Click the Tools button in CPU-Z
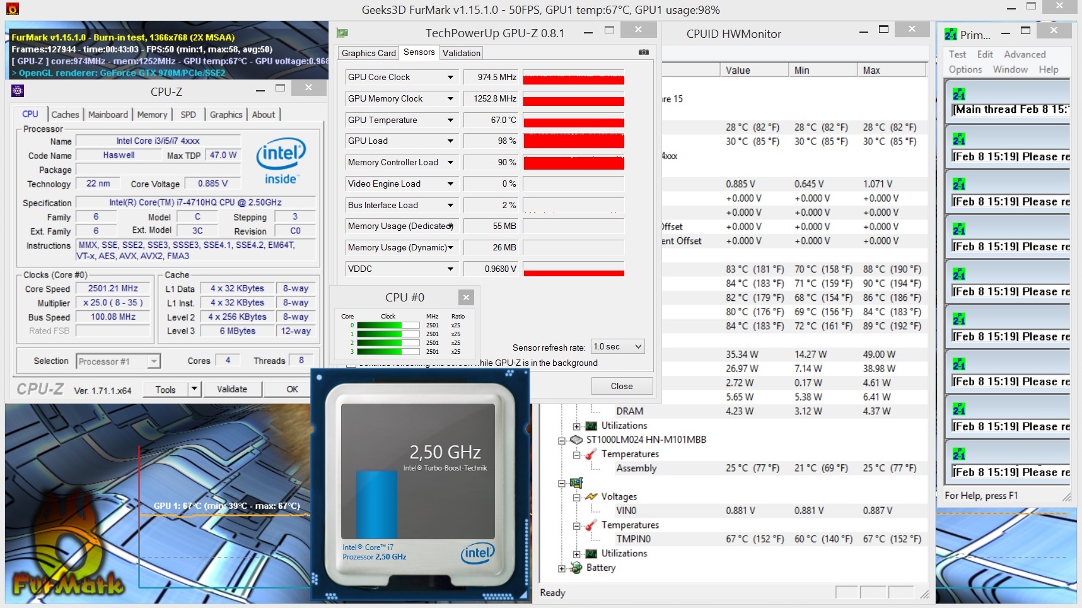Viewport: 1082px width, 608px height. (165, 389)
